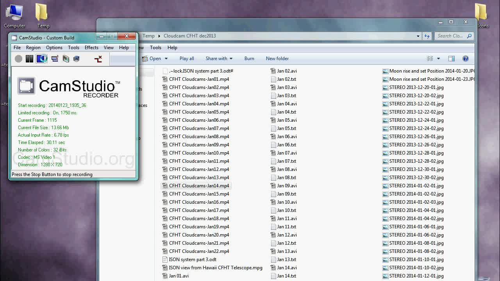
Task: Open CamStudio's Help menu
Action: coord(124,48)
